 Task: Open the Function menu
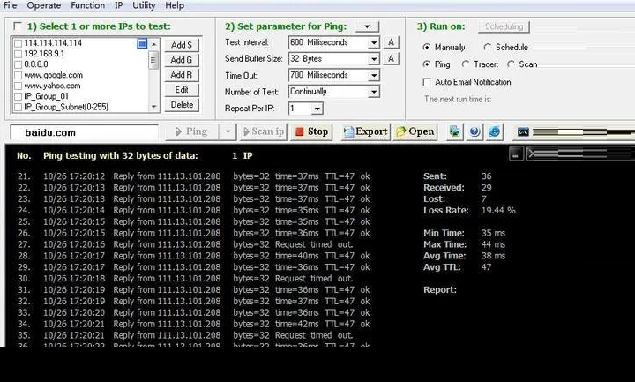pos(87,5)
